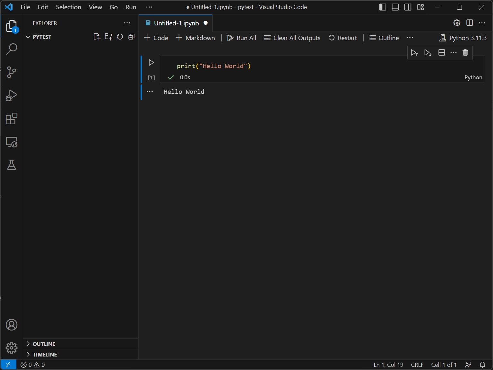Run the cell with play button
Image resolution: width=493 pixels, height=370 pixels.
(151, 63)
